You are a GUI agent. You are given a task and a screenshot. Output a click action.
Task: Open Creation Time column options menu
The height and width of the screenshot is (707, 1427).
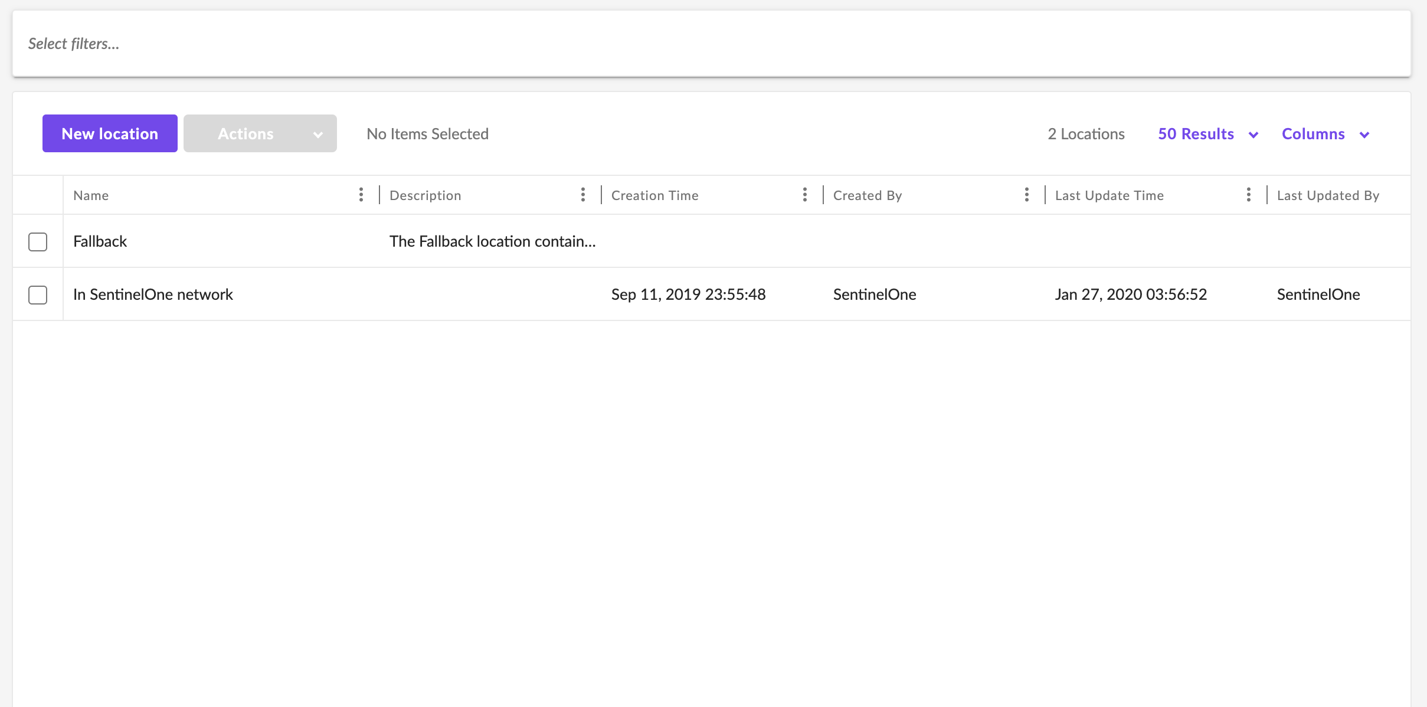pyautogui.click(x=805, y=195)
